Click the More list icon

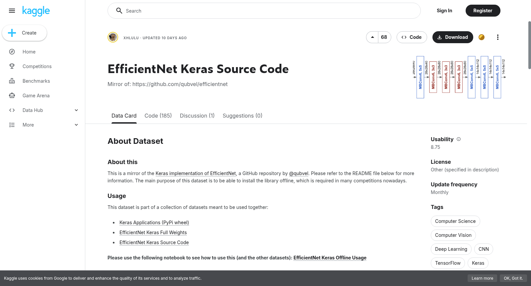(12, 125)
